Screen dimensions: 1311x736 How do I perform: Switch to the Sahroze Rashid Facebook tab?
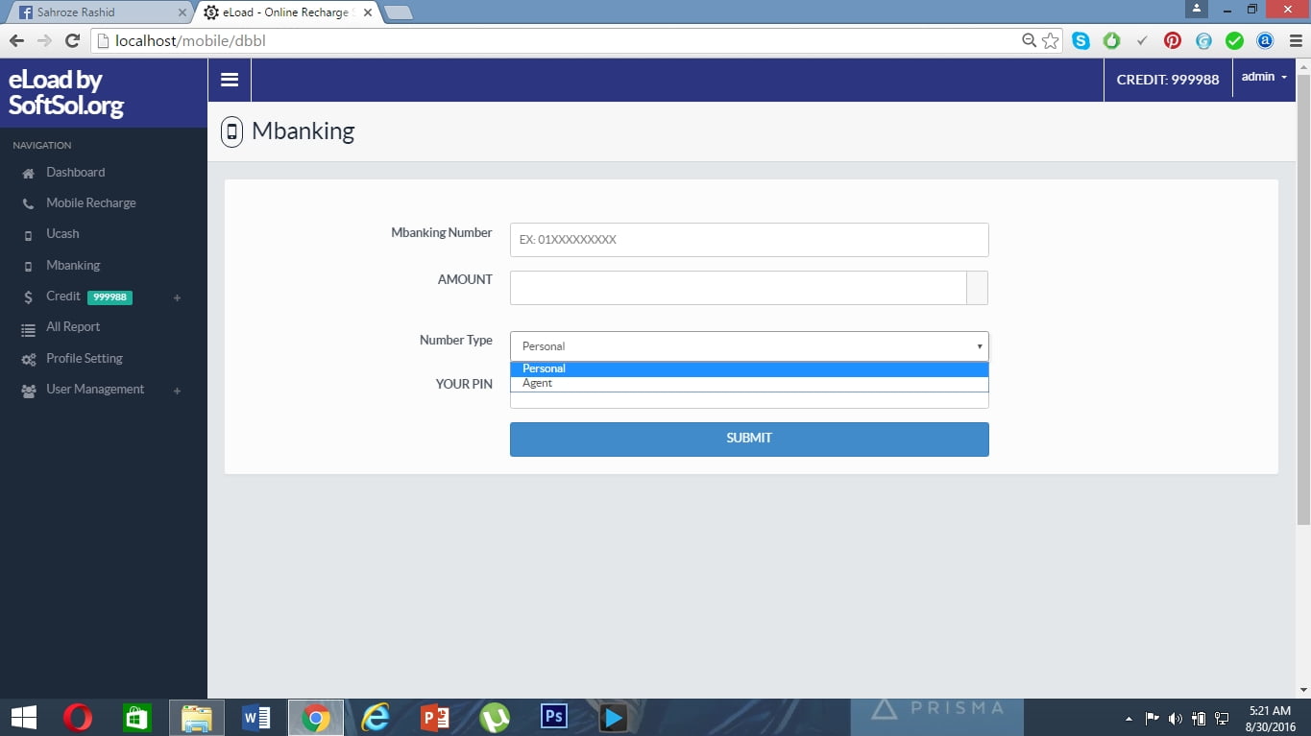coord(99,12)
